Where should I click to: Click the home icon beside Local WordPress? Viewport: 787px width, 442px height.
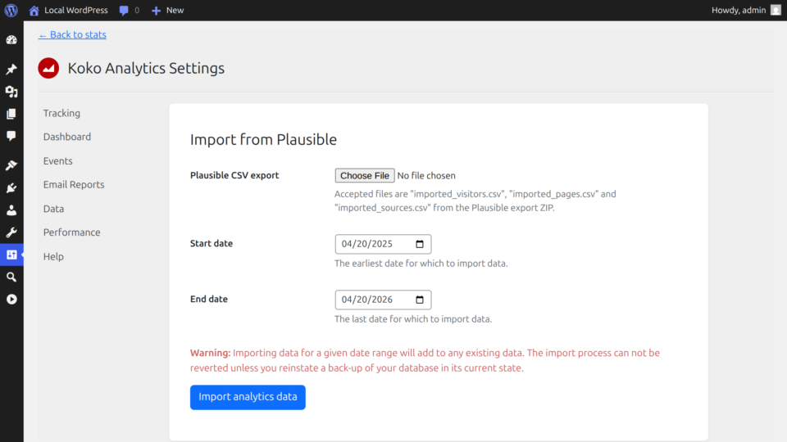click(x=34, y=11)
